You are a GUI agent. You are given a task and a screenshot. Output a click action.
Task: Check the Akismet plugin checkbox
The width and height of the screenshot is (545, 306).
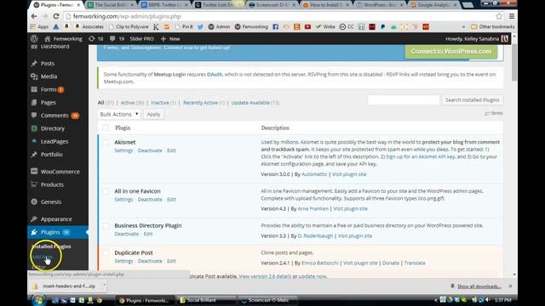(106, 142)
